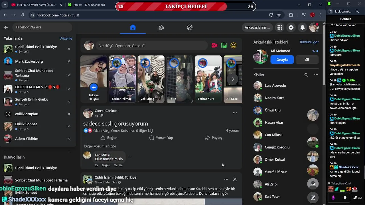Open Serkan Yilmaz's story
Viewport: 365px width, 205px height.
point(122,79)
